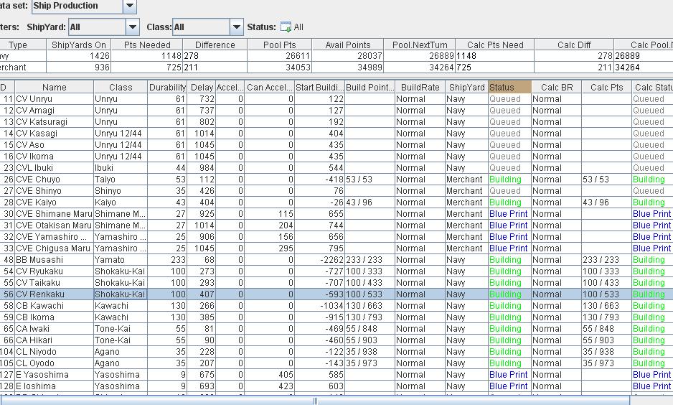Click the Calc BR column header
The width and height of the screenshot is (673, 405).
(556, 88)
